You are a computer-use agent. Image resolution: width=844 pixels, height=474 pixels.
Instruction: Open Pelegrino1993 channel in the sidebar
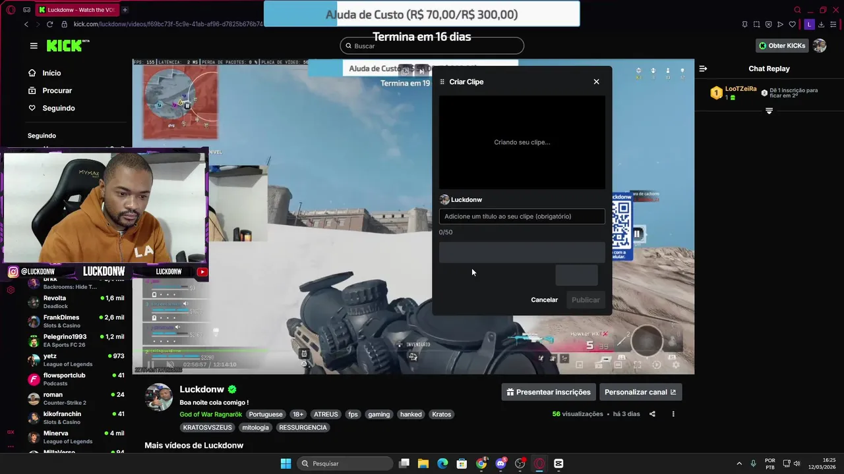[x=76, y=340]
